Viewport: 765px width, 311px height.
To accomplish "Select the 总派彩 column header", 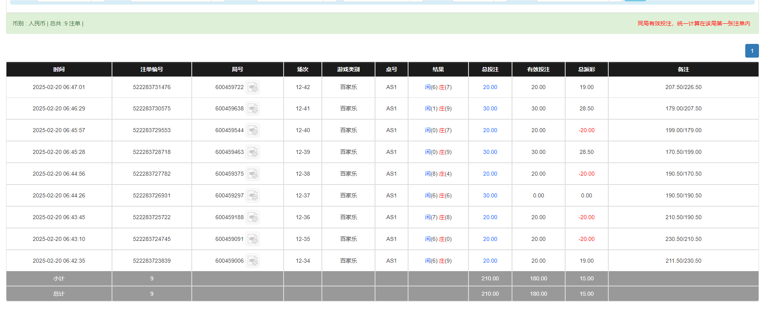I will coord(587,69).
